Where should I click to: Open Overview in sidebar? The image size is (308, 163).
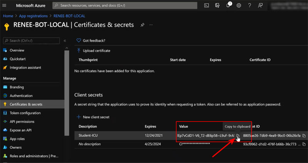pos(17,50)
